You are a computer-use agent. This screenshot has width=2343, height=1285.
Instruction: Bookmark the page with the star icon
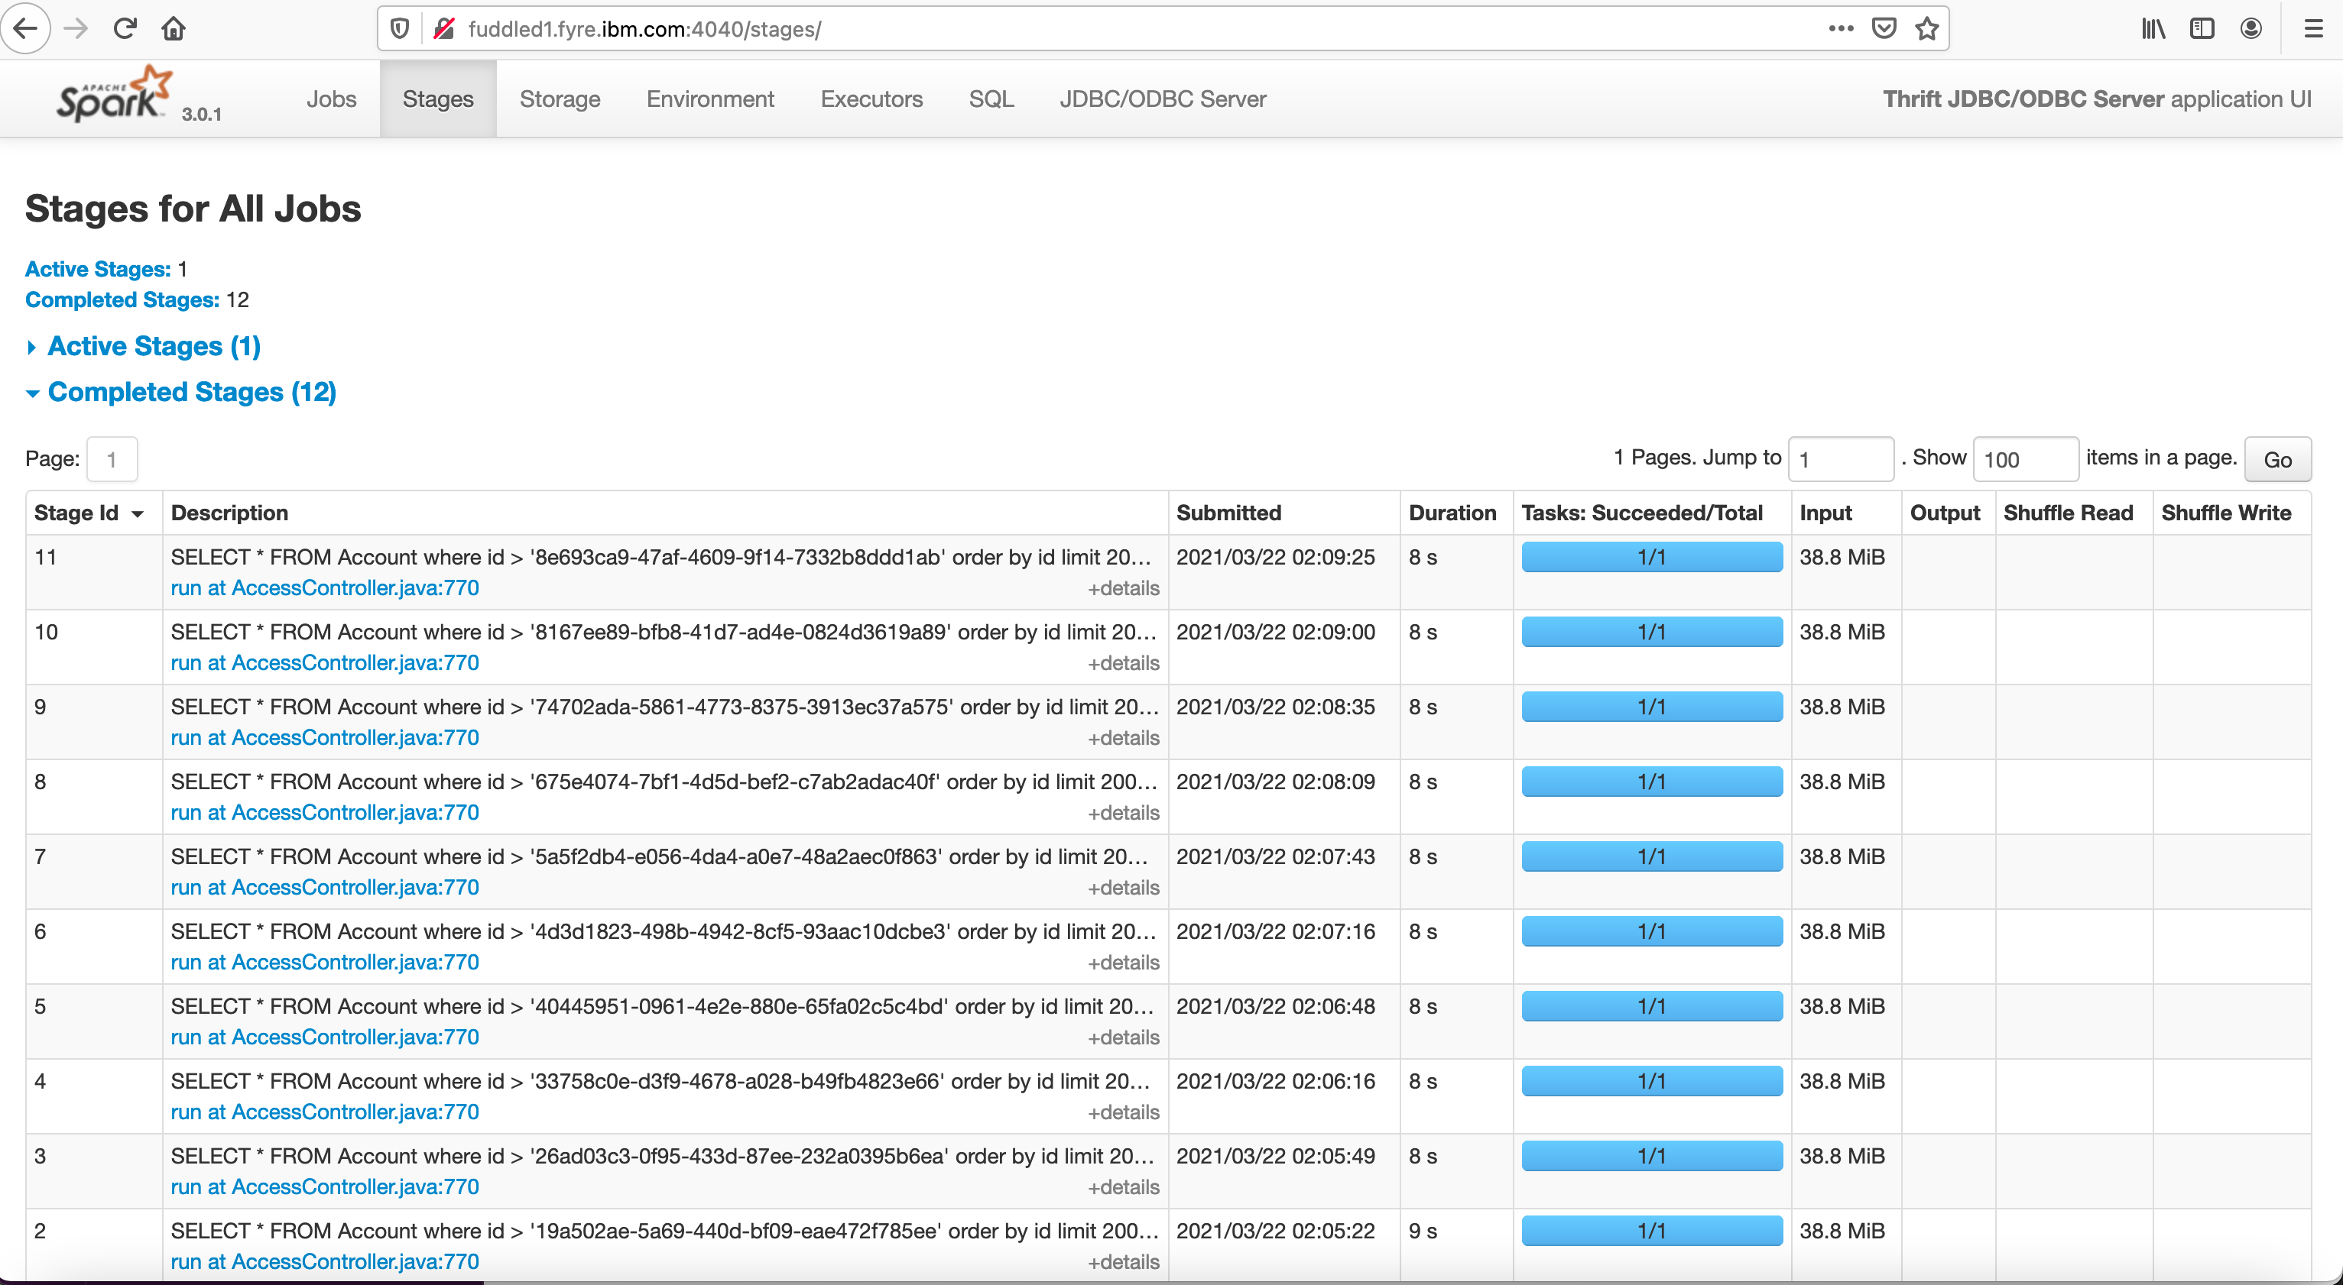(1927, 28)
